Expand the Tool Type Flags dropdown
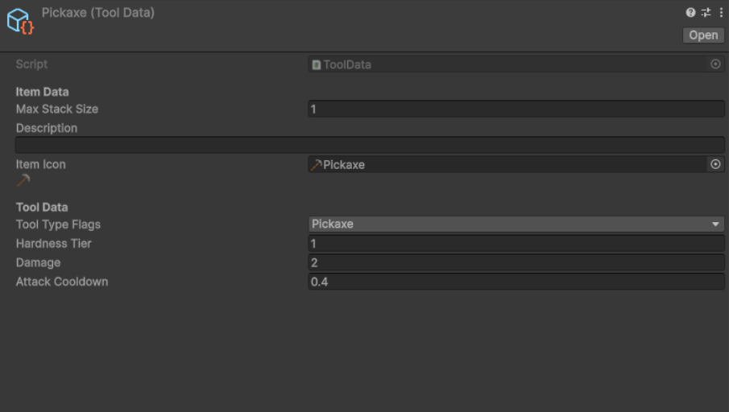Screen dimensions: 729x412 pyautogui.click(x=516, y=225)
